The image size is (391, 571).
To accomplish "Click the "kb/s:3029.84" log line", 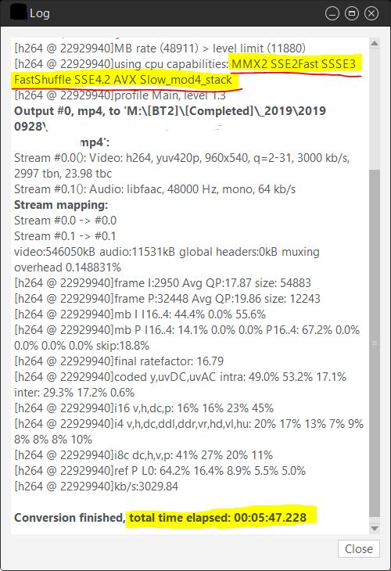I will pyautogui.click(x=96, y=487).
